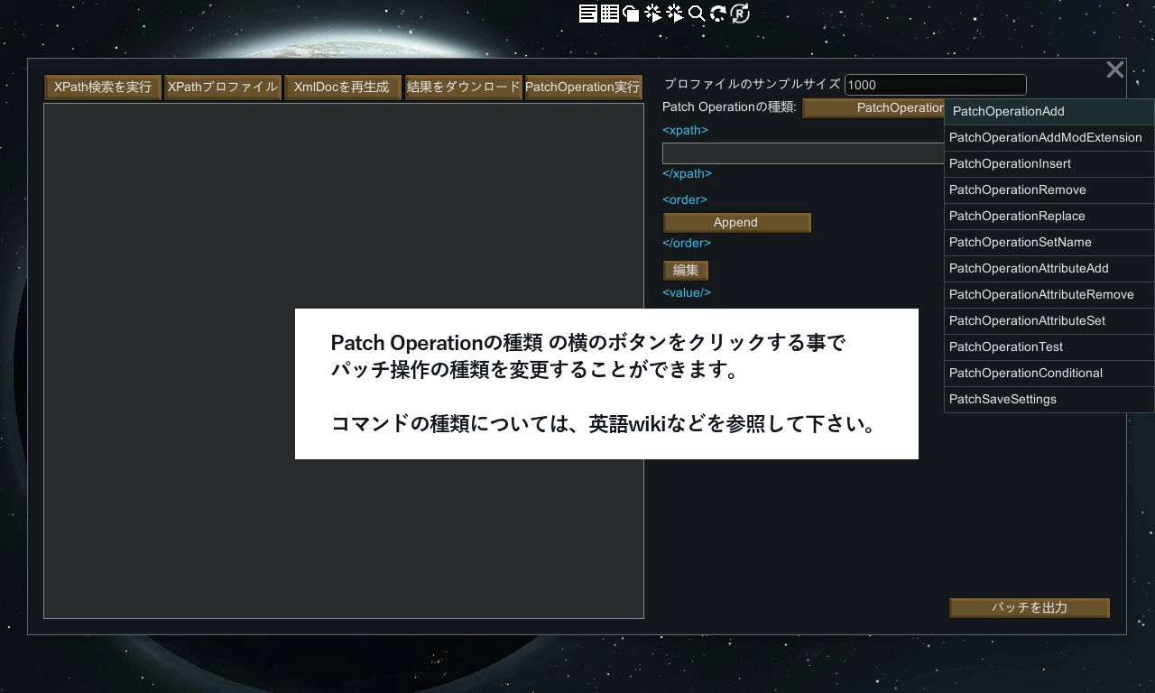Pick PatchOperationSetName option

[1049, 243]
